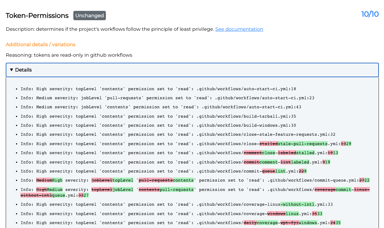Select the Reasoning: tokens are read-only text
Image resolution: width=384 pixels, height=228 pixels.
(69, 55)
